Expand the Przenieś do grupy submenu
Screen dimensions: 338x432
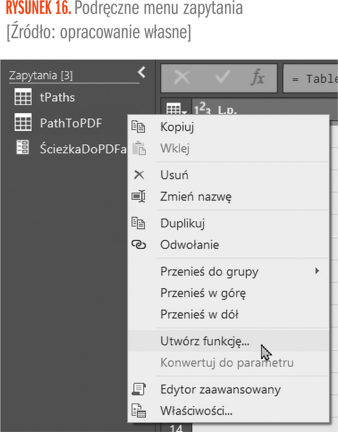317,271
